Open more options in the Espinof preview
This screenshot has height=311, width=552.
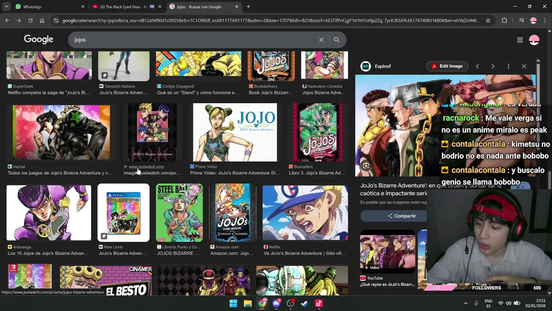508,66
